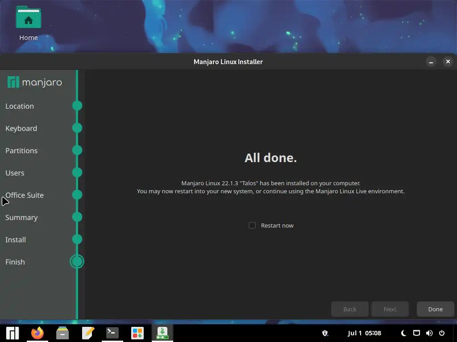
Task: Click the security shield tray icon
Action: tap(325, 333)
